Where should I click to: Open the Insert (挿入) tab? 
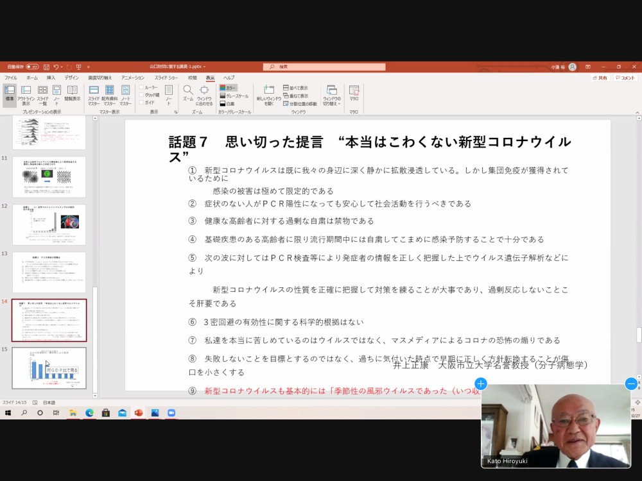point(51,78)
